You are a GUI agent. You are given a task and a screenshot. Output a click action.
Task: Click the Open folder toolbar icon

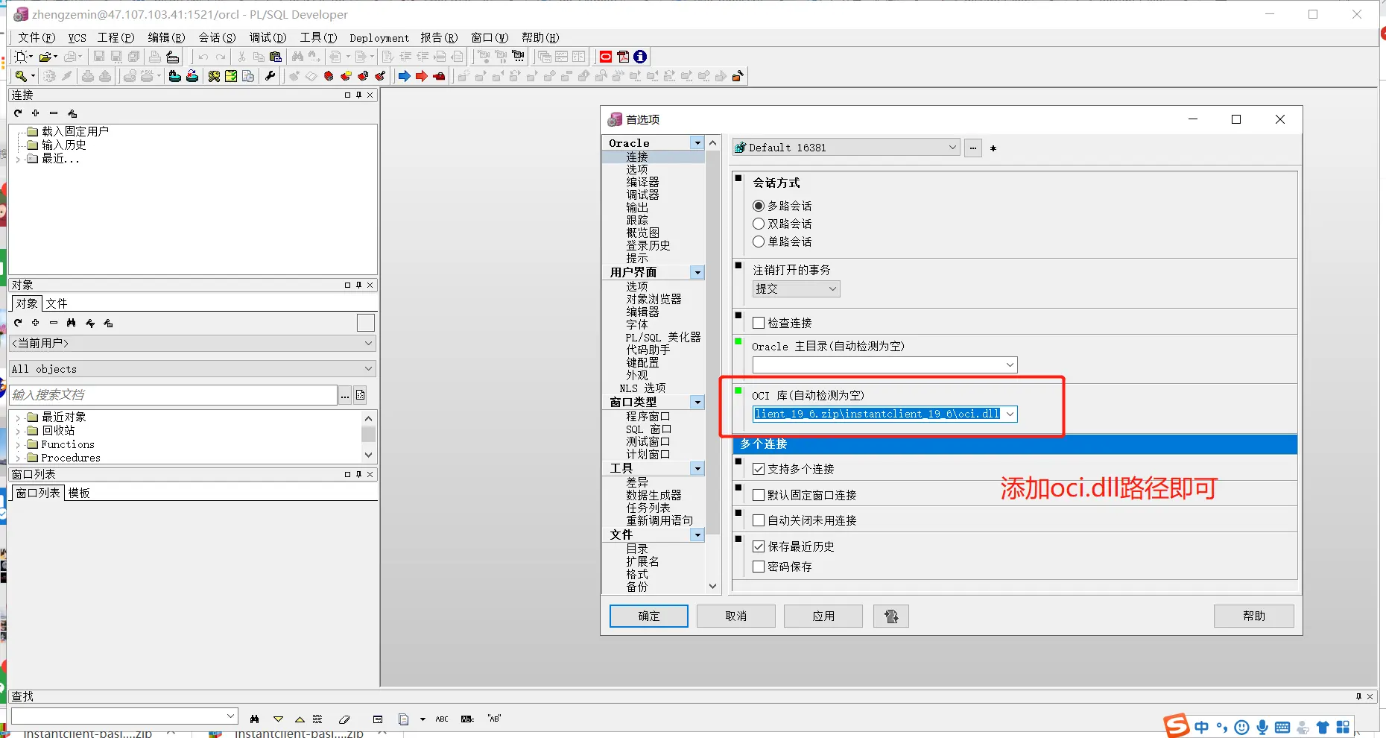tap(45, 57)
